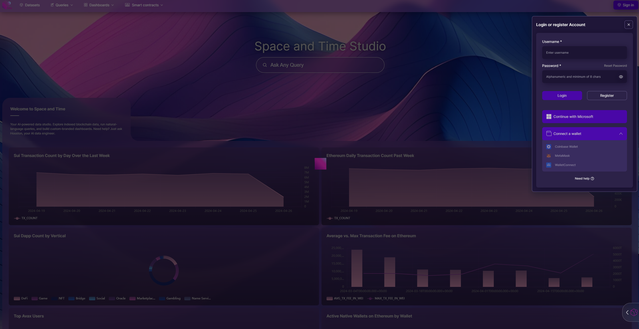Viewport: 639px width, 329px height.
Task: Toggle TX_COUNT legend in Ethereum daily chart
Action: [338, 218]
